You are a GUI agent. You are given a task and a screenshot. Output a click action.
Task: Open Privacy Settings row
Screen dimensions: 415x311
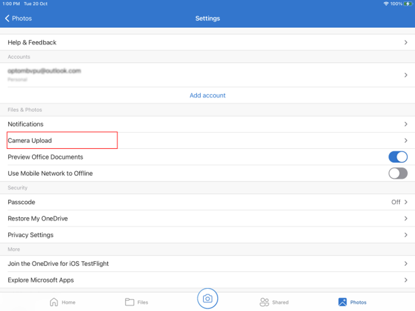pos(208,235)
